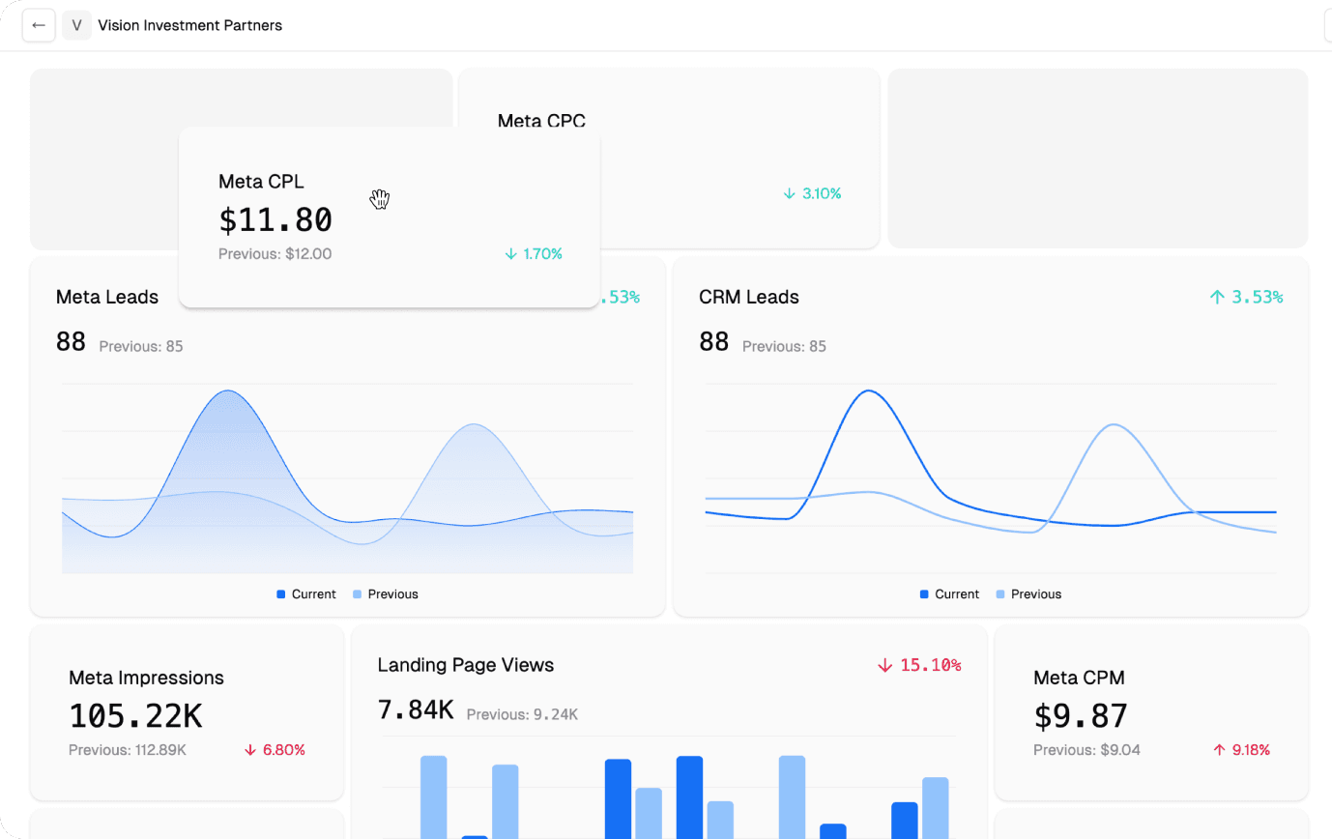Viewport: 1332px width, 839px height.
Task: Click the down arrow next to Meta CPL 1.70%
Action: click(509, 253)
